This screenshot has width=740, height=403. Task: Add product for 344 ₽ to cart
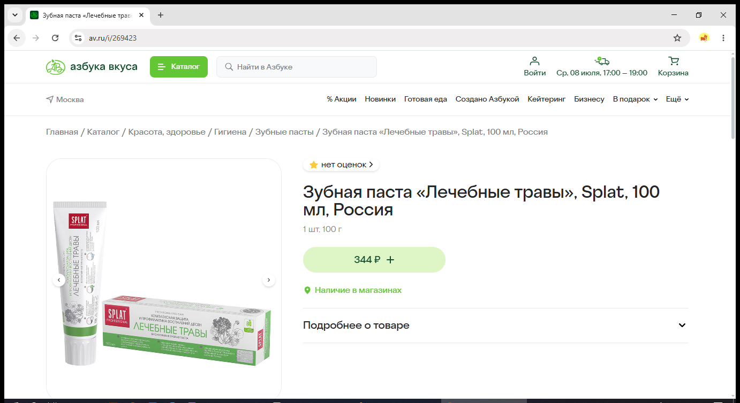click(374, 260)
